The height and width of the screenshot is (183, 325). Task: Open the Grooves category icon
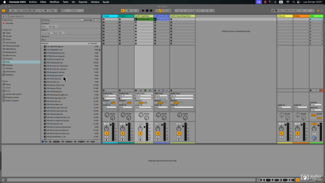click(x=4, y=68)
